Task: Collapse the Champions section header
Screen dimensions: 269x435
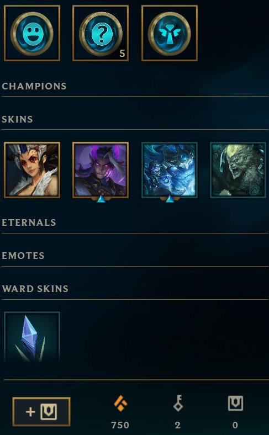Action: (x=34, y=86)
